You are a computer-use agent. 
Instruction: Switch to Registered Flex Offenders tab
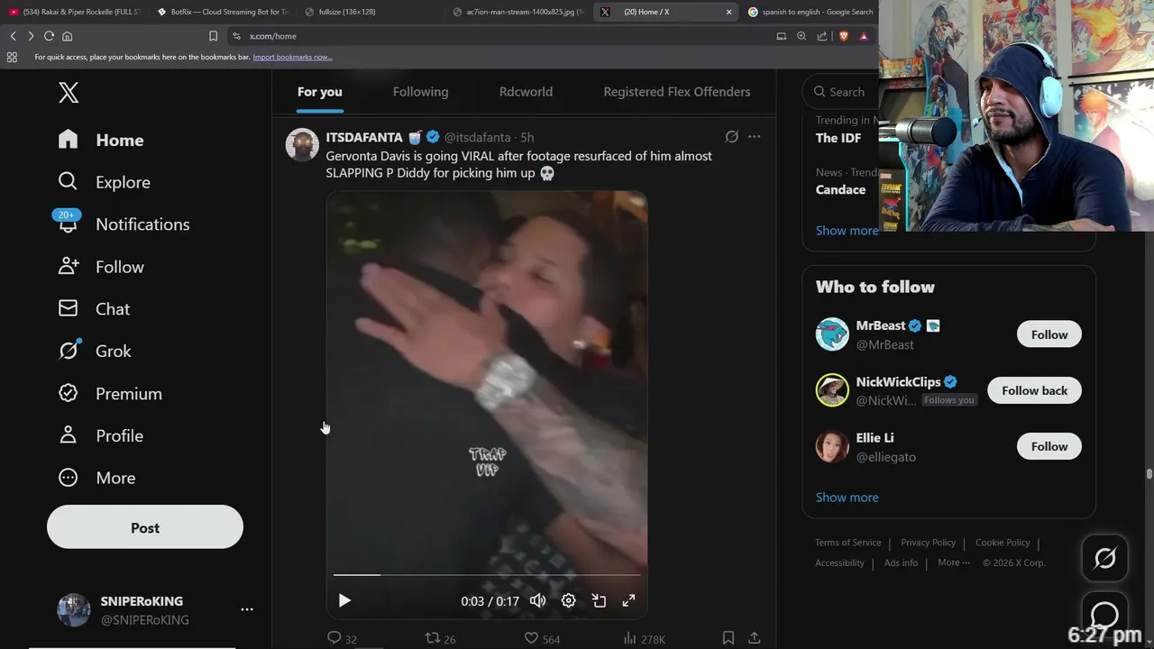[677, 92]
